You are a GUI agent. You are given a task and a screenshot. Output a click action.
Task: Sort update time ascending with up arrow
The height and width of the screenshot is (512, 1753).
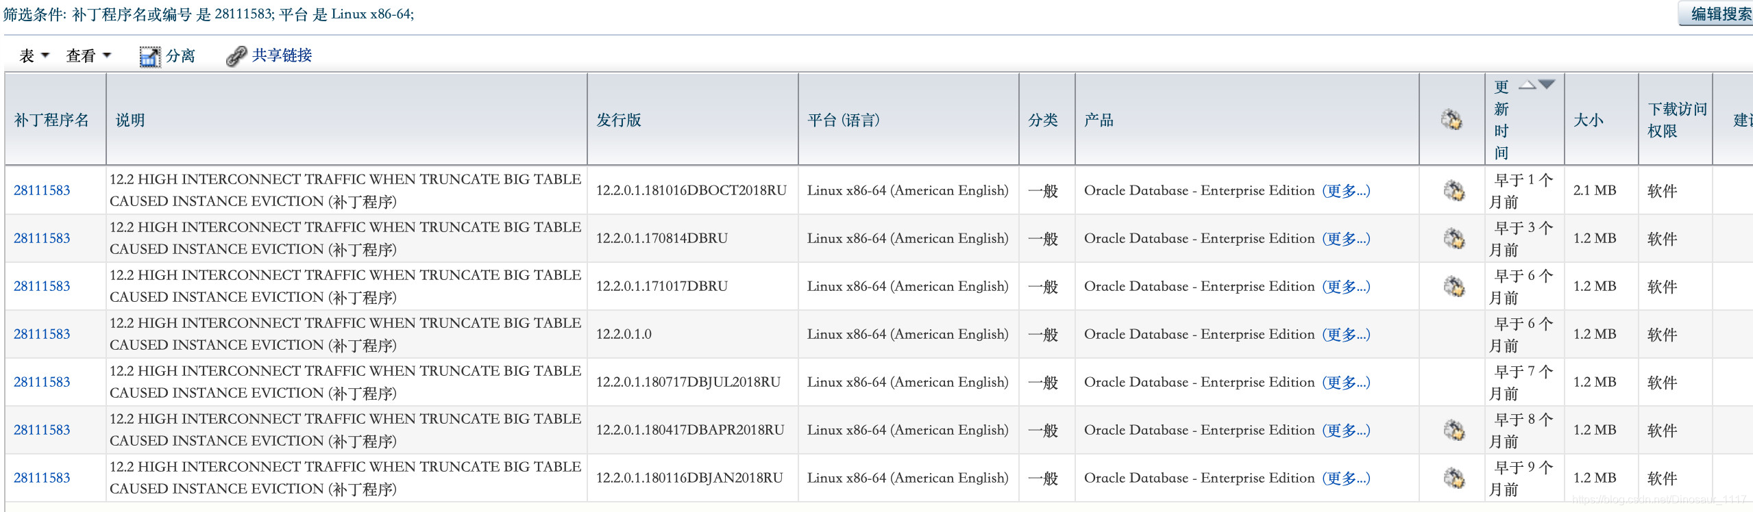[1528, 85]
